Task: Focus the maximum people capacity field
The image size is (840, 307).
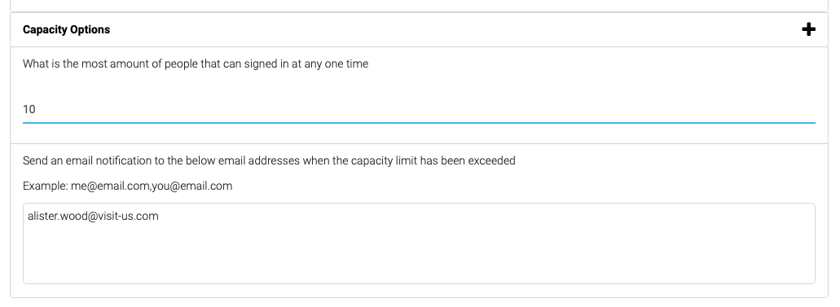Action: point(419,109)
